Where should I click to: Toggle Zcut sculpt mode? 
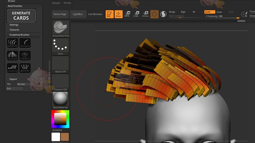coord(231,12)
